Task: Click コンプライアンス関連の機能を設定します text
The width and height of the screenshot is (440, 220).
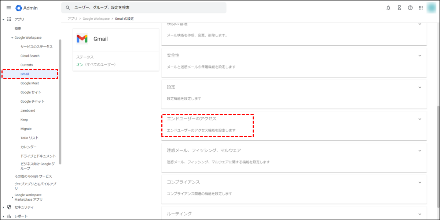Action: (199, 194)
